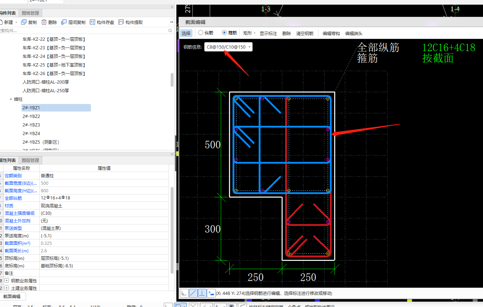The height and width of the screenshot is (307, 483).
Task: Click the search magnifier icon in component search
Action: click(170, 31)
